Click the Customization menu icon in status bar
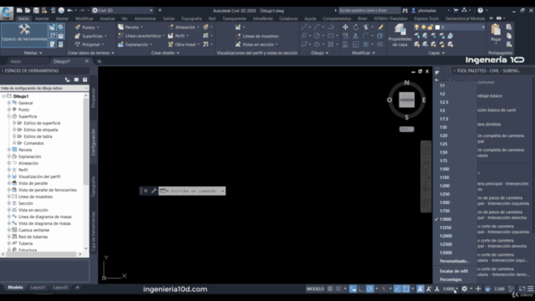This screenshot has height=301, width=535. pos(531,288)
